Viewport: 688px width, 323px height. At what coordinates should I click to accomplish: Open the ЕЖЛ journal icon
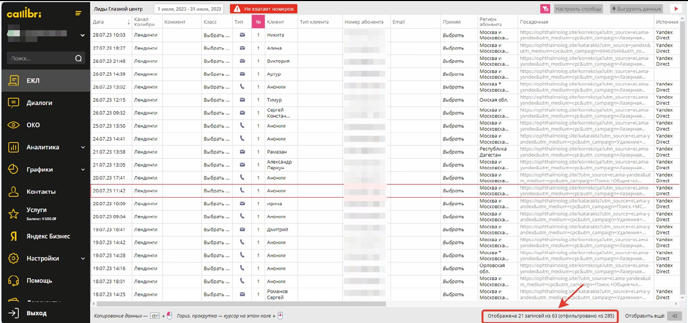pos(14,81)
